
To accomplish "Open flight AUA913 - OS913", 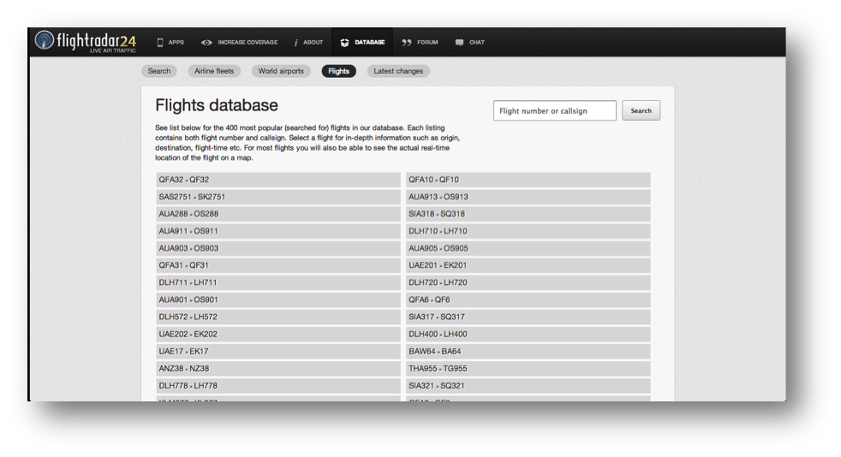I will [x=528, y=197].
